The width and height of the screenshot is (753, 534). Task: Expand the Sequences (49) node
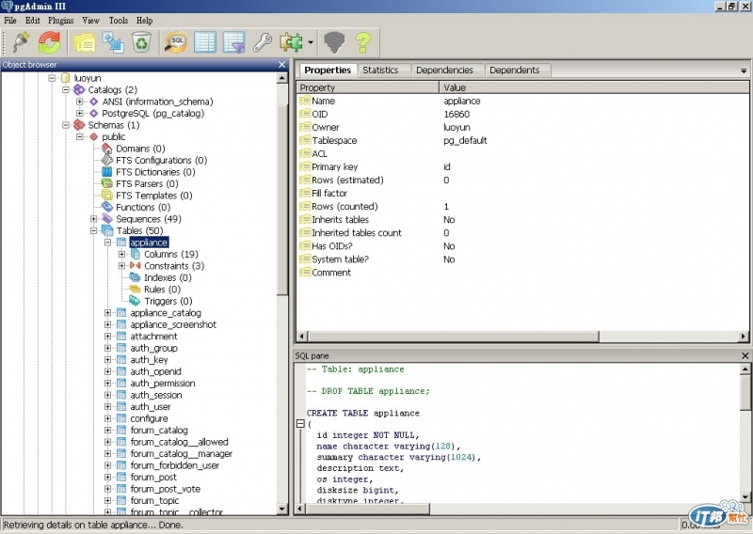click(x=94, y=219)
